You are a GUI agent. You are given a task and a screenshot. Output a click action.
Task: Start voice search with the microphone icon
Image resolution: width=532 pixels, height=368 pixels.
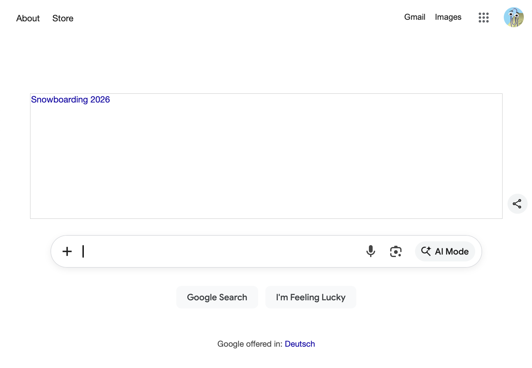[370, 251]
